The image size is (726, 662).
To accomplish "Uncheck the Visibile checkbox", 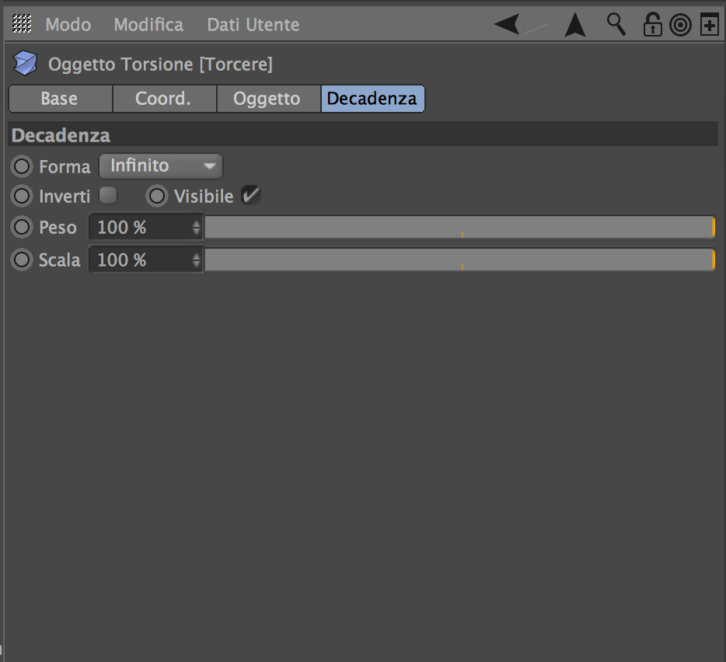I will pyautogui.click(x=251, y=195).
